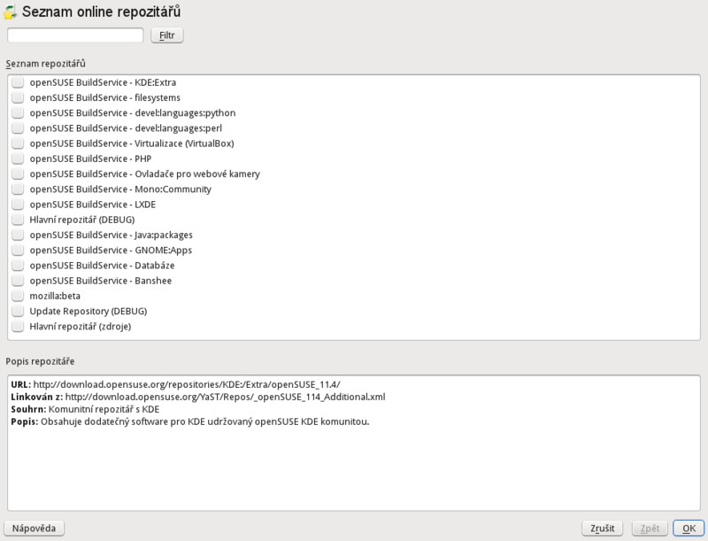Image resolution: width=708 pixels, height=541 pixels.
Task: Select the 'openSUSE BuildService - devel:languages:perl' text
Action: click(126, 128)
